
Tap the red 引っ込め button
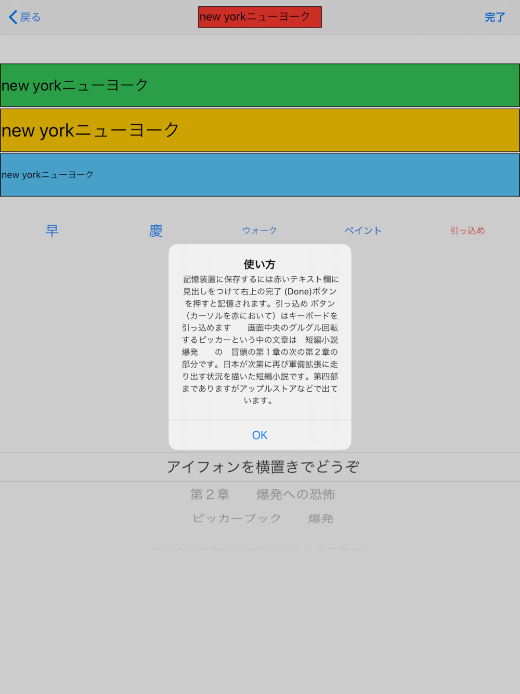pyautogui.click(x=467, y=230)
